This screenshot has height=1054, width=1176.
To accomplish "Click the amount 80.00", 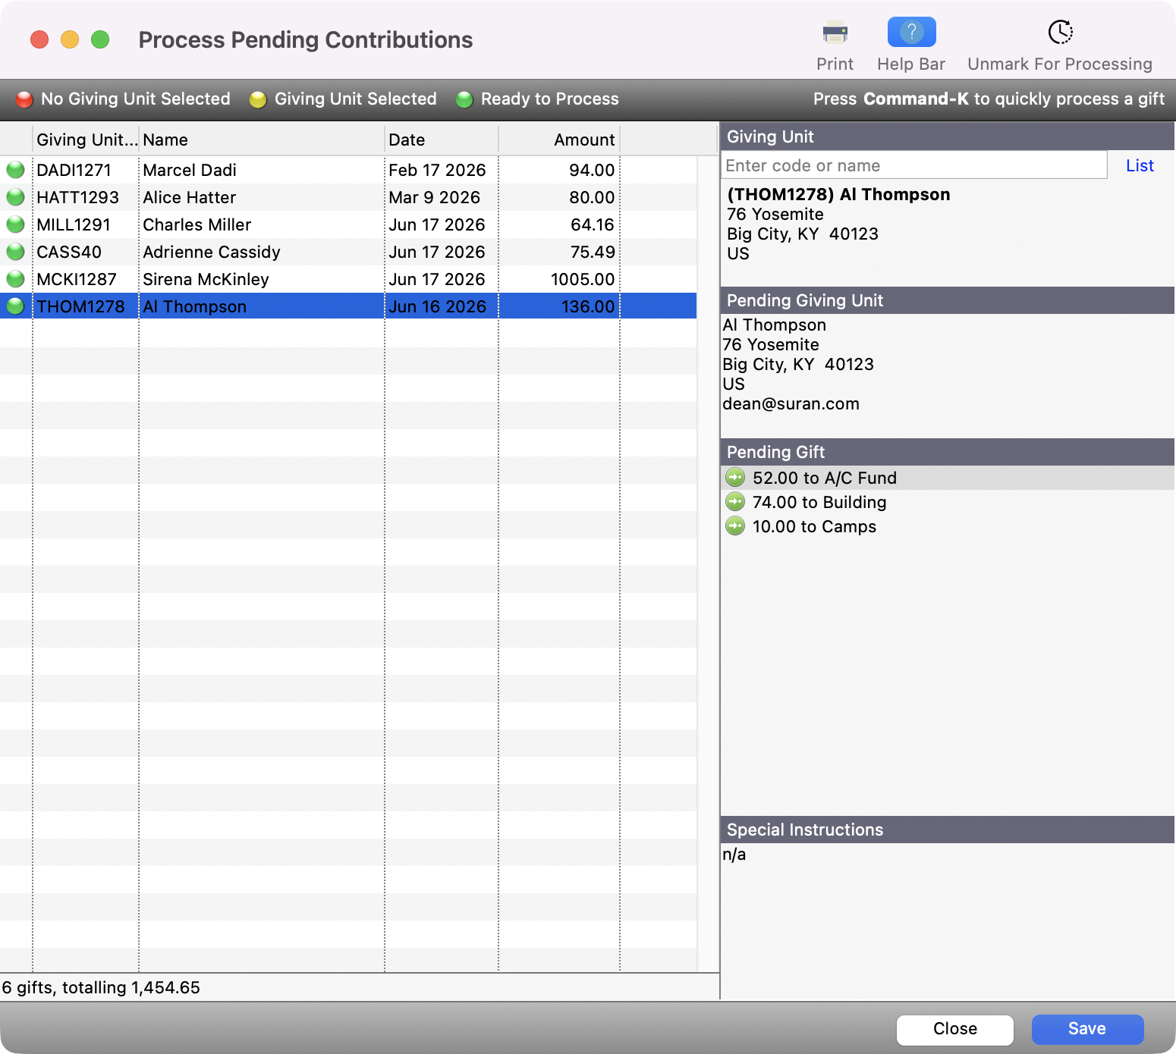I will pos(592,197).
